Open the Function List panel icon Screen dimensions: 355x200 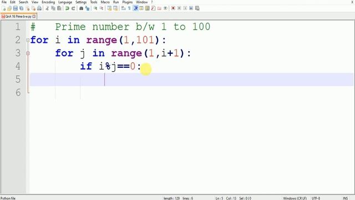153,8
